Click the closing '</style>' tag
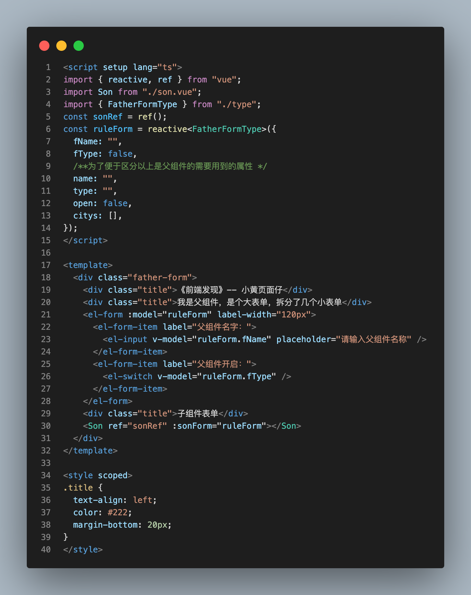 [83, 550]
